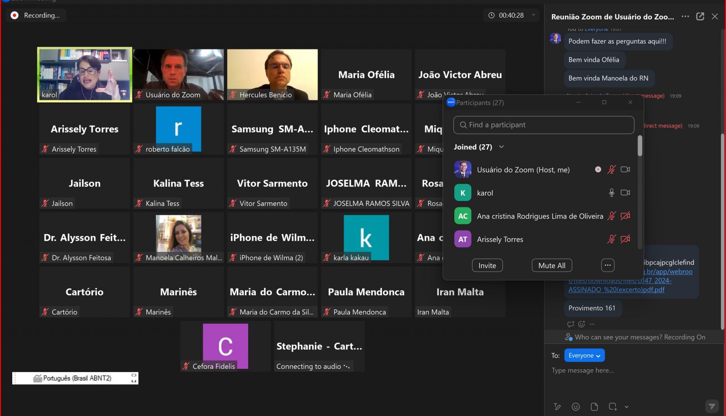Click Zoom logo in Participants window title
The image size is (726, 416).
451,103
